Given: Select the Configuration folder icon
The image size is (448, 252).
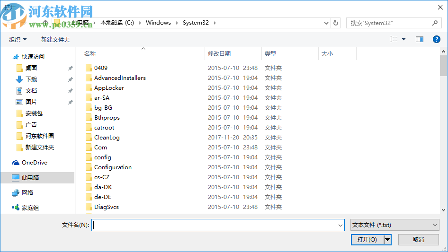Looking at the screenshot, I should click(89, 167).
